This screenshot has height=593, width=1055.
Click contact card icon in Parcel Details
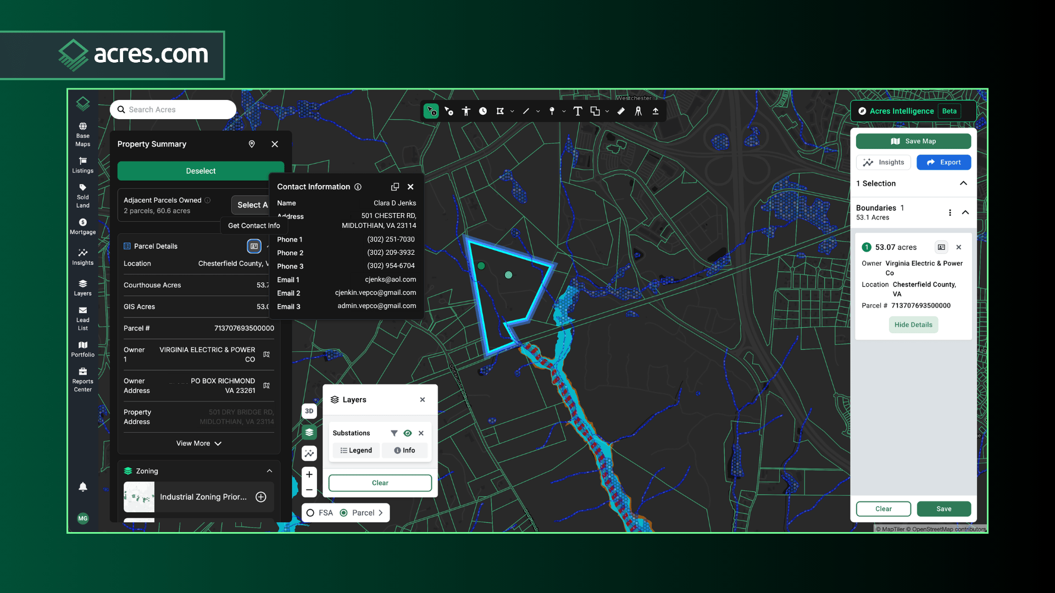(x=254, y=246)
